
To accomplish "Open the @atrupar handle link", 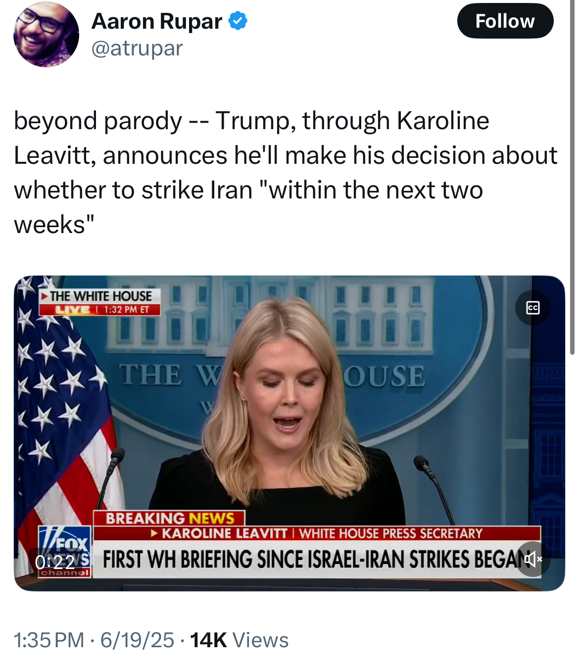I will [x=137, y=48].
